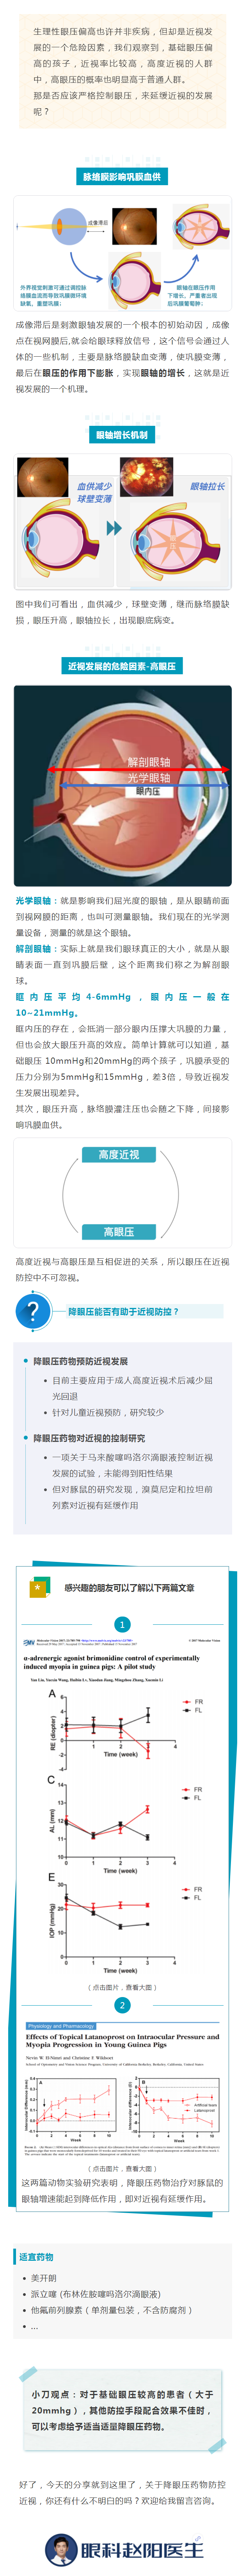Click the 降眼压能否有助于近视防控 question link
Viewport: 245px width, 2576px height.
click(123, 1310)
